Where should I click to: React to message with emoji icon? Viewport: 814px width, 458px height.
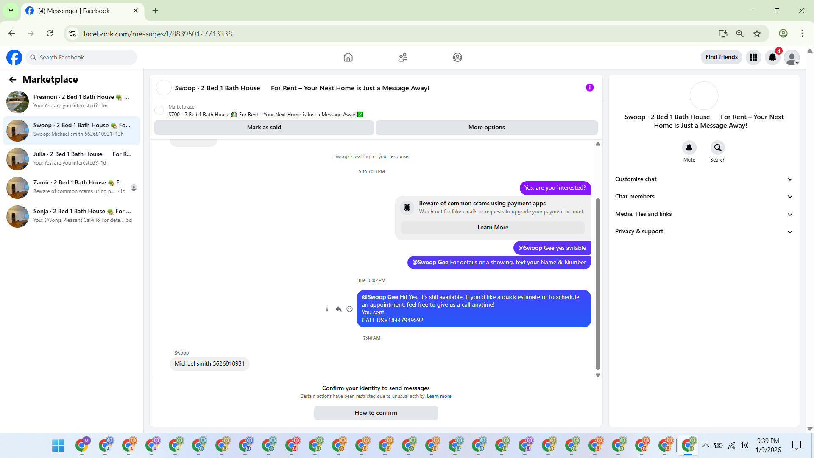(x=349, y=309)
